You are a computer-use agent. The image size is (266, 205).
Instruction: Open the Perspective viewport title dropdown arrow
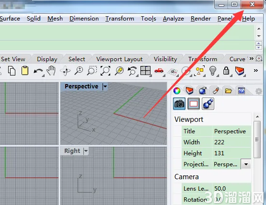coord(105,86)
